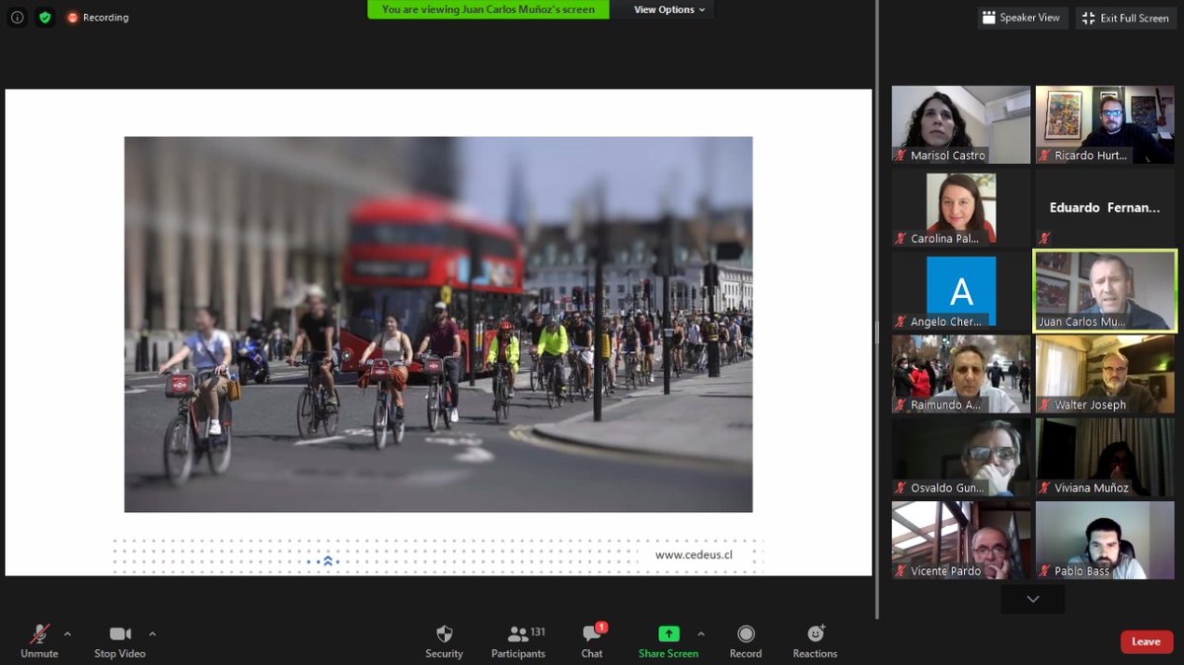This screenshot has width=1184, height=665.
Task: Open video settings arrow beside Stop Video
Action: 152,633
